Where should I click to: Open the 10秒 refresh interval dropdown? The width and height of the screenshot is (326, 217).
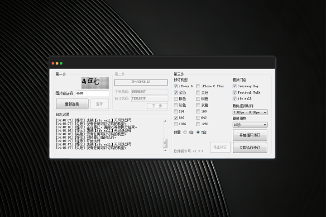[x=250, y=125]
